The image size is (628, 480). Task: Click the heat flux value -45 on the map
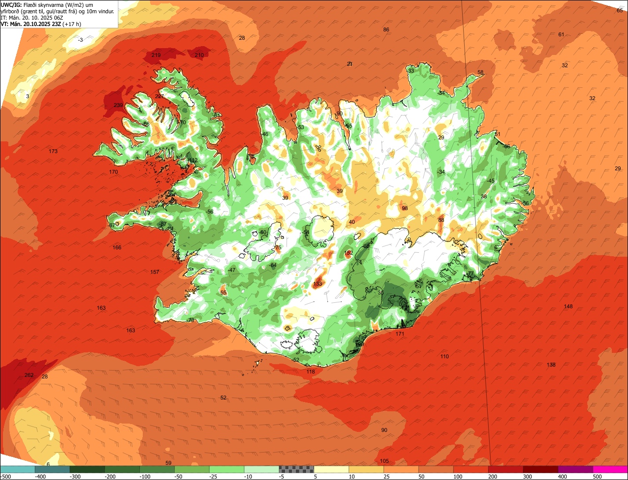click(x=490, y=181)
